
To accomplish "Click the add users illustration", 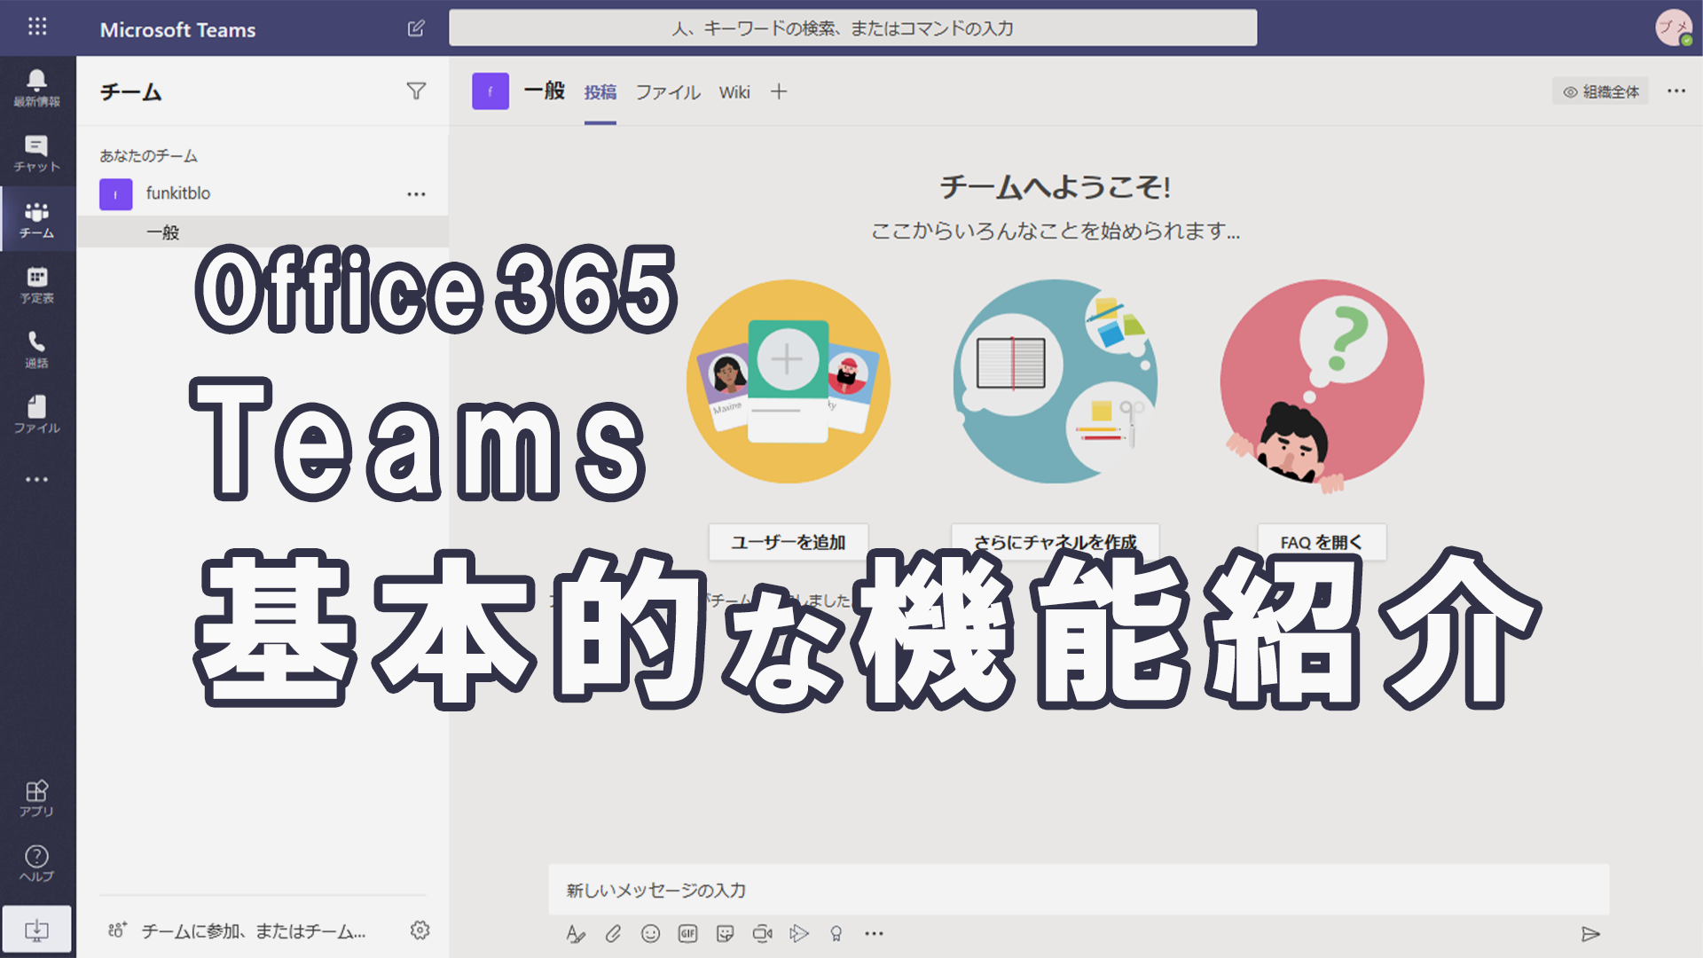I will coord(788,381).
